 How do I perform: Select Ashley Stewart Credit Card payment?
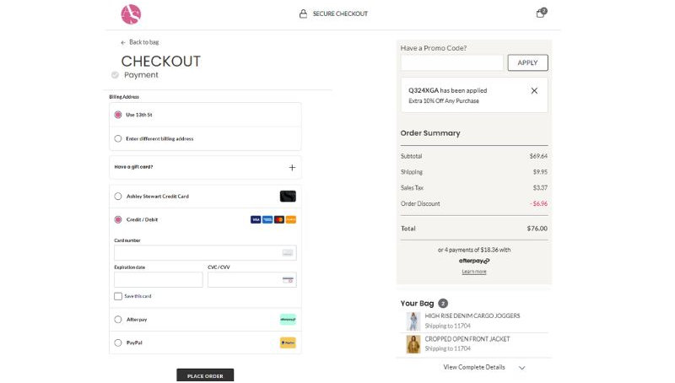[x=118, y=196]
